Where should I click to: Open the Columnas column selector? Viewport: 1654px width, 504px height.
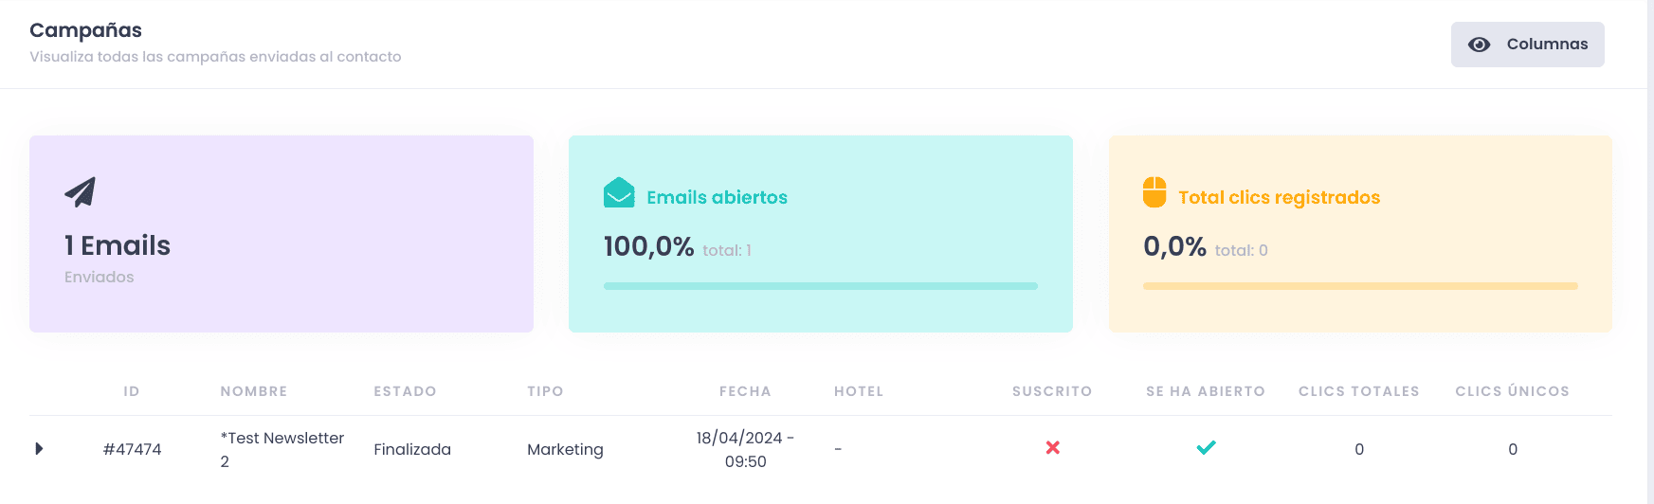click(1527, 45)
